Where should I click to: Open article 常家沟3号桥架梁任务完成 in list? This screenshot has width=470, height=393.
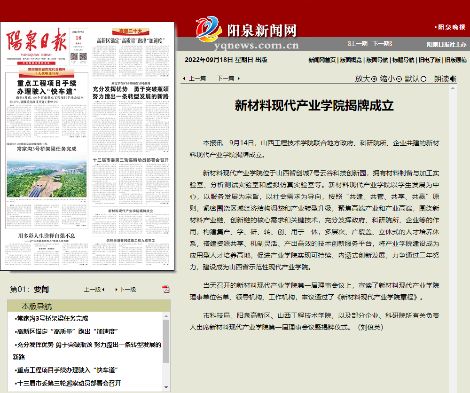pyautogui.click(x=52, y=319)
